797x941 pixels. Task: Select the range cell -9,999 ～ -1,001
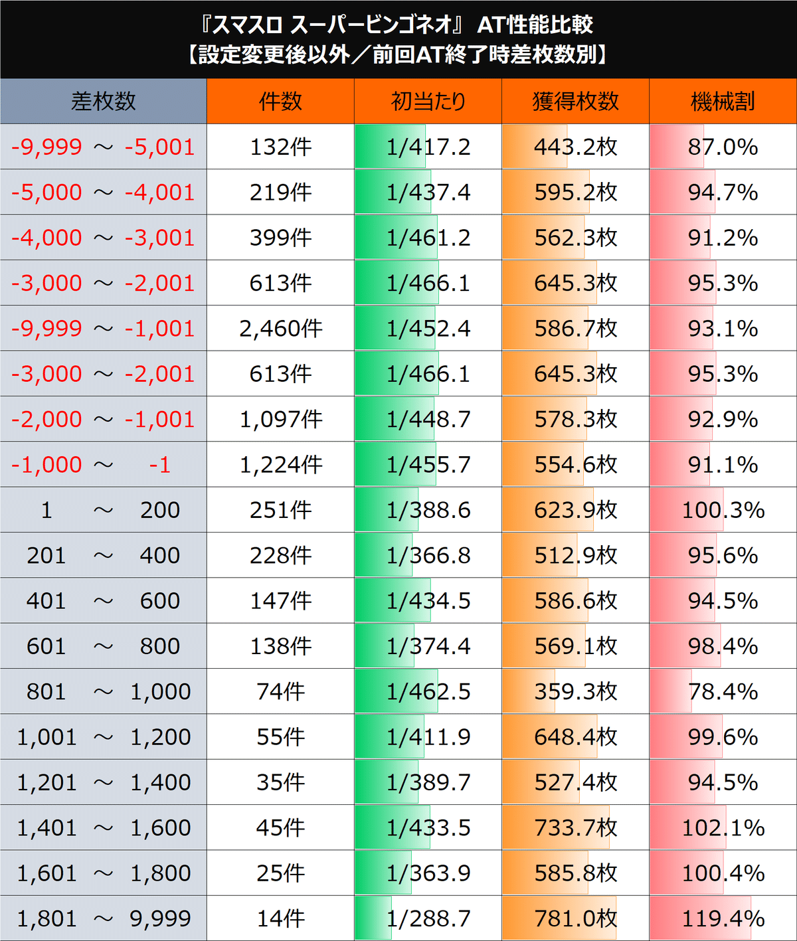click(103, 328)
